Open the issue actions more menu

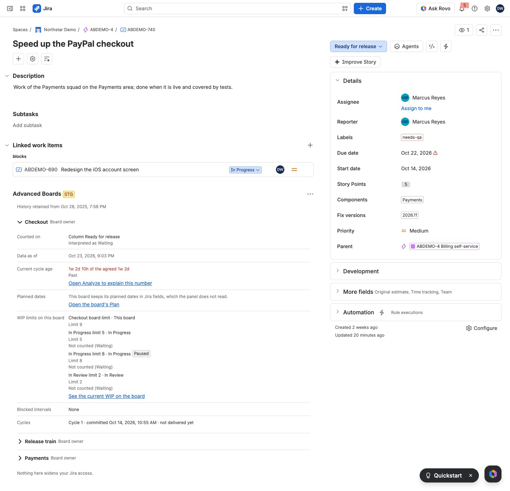496,30
